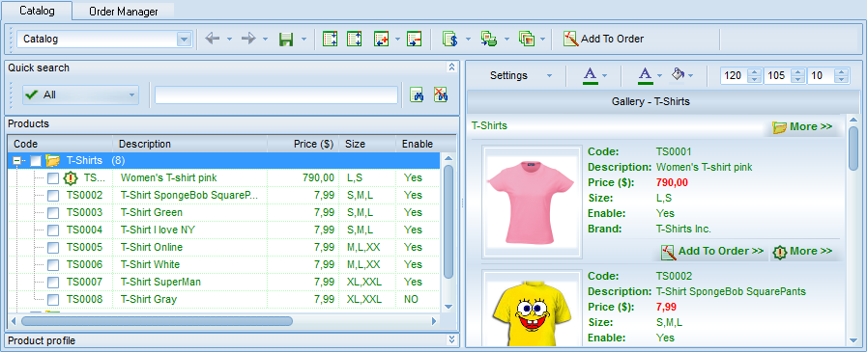The width and height of the screenshot is (867, 352).
Task: Select the Catalog tab
Action: (37, 11)
